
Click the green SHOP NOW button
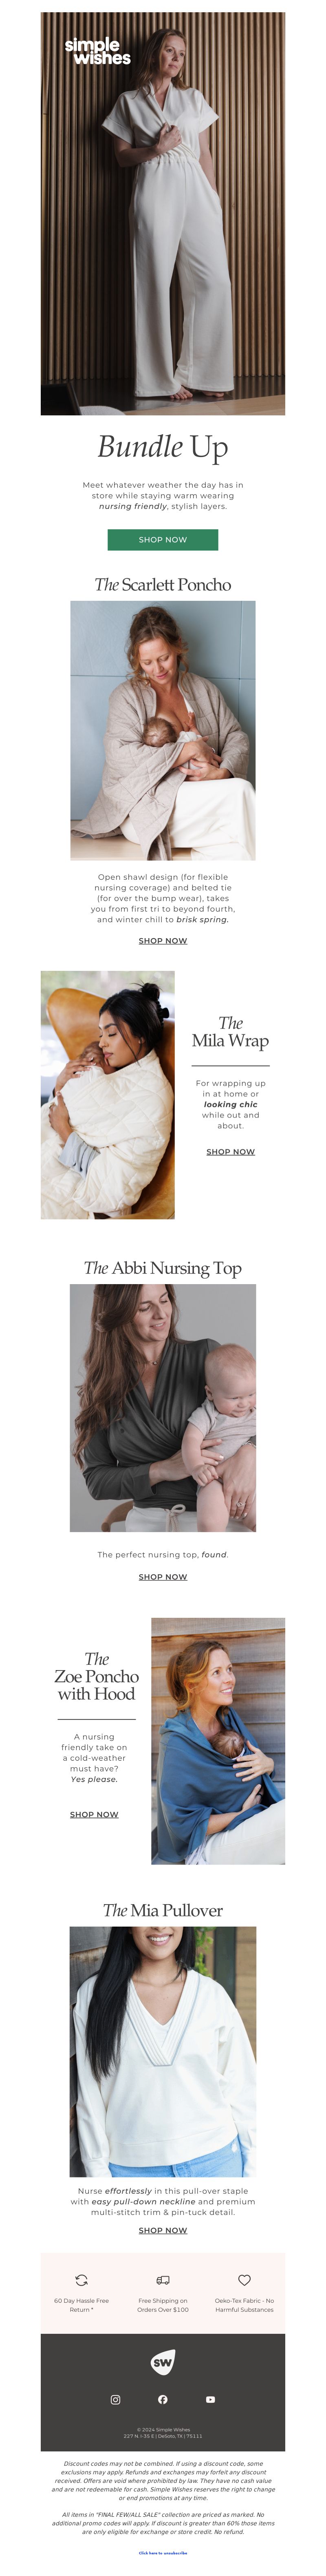click(x=163, y=539)
